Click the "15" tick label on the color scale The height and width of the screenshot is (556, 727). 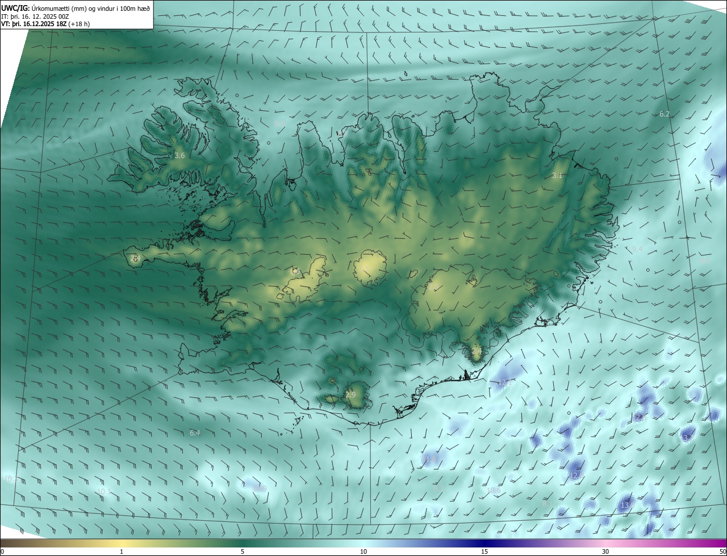(484, 551)
